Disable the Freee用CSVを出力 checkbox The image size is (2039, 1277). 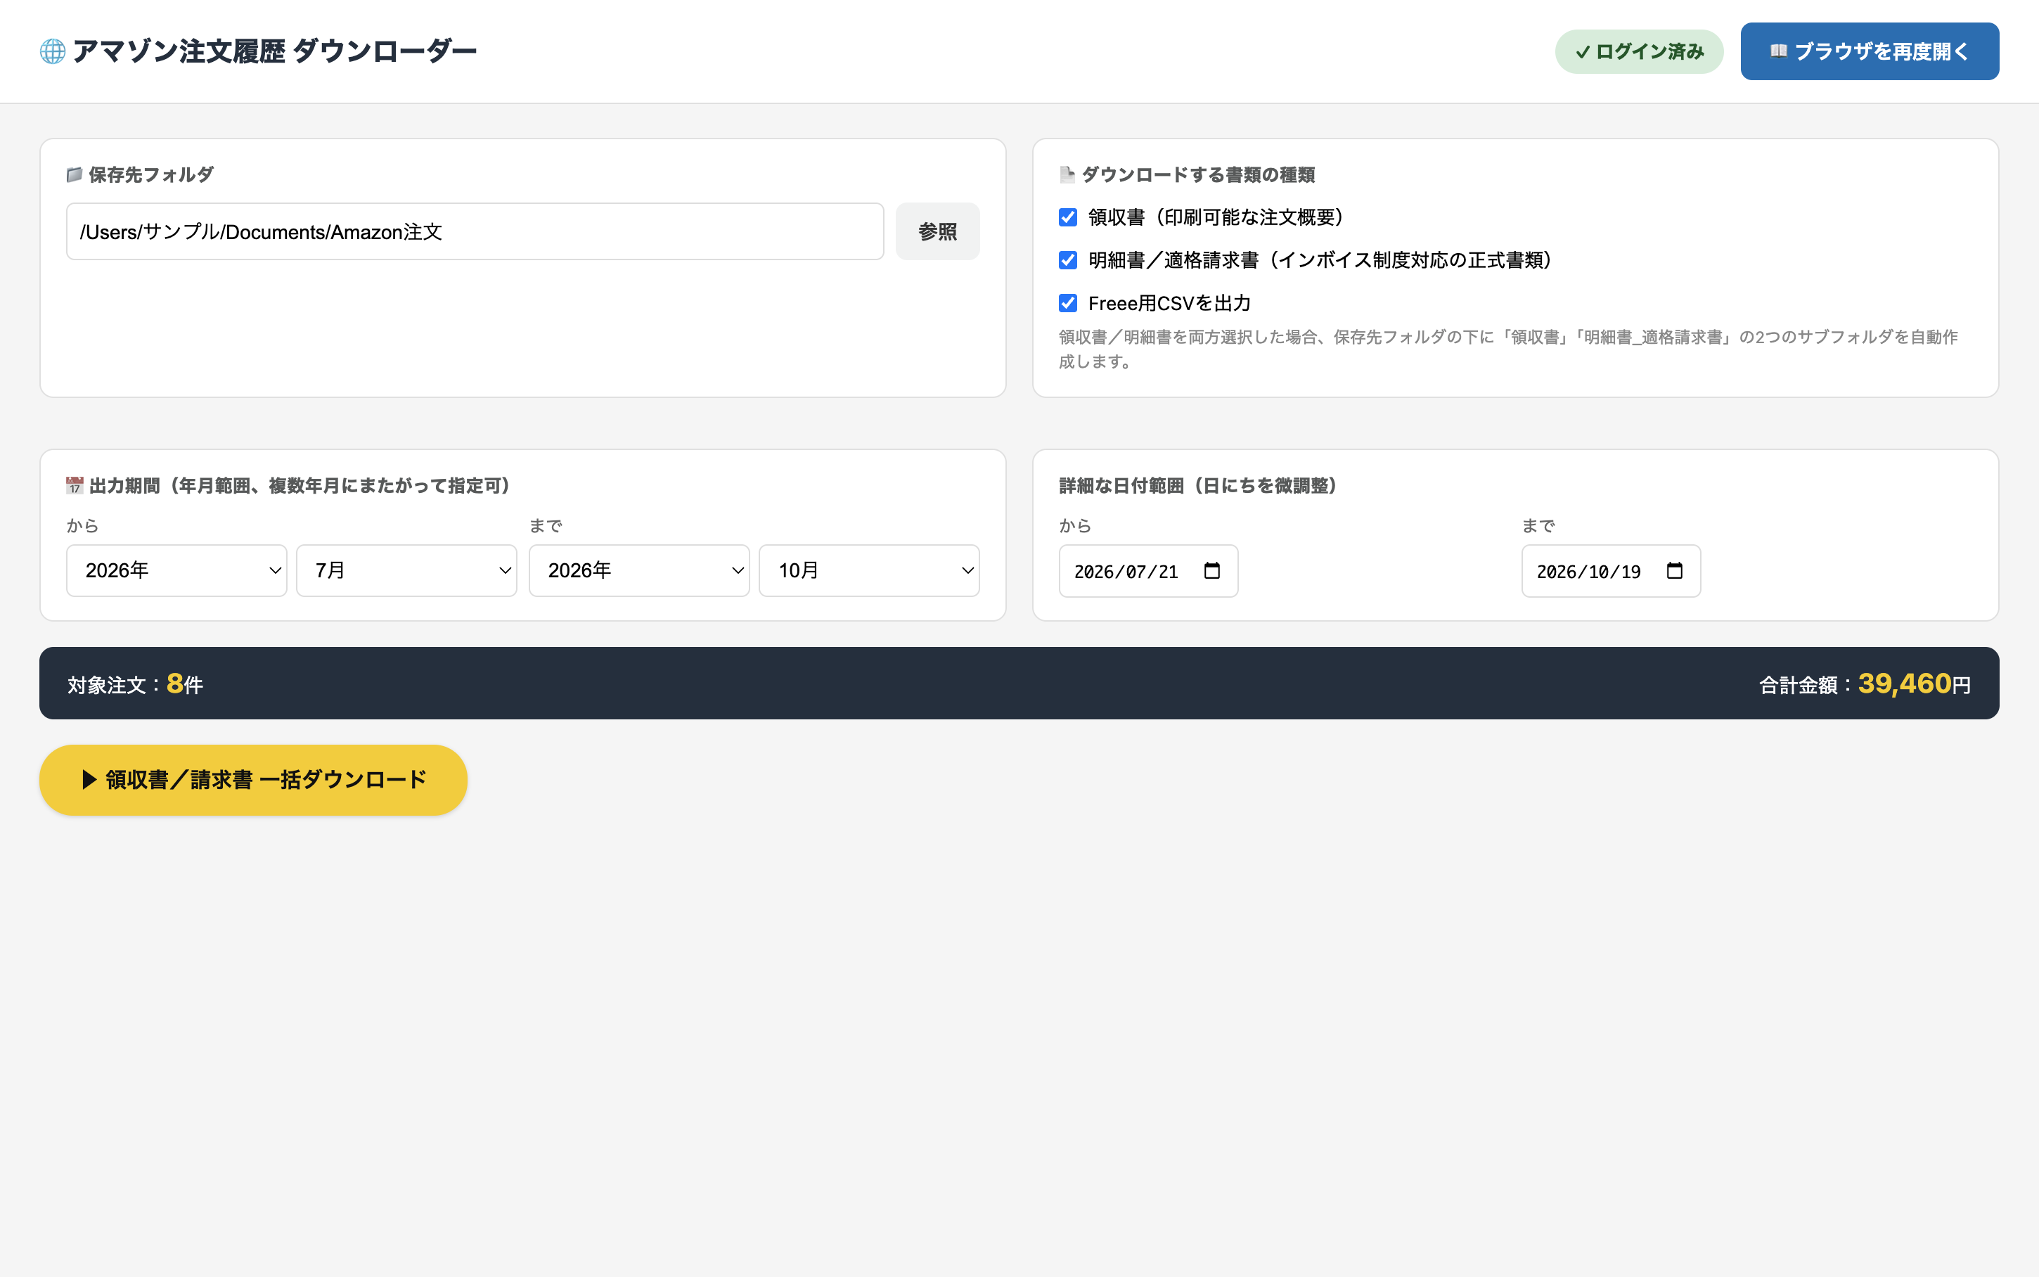click(1068, 303)
